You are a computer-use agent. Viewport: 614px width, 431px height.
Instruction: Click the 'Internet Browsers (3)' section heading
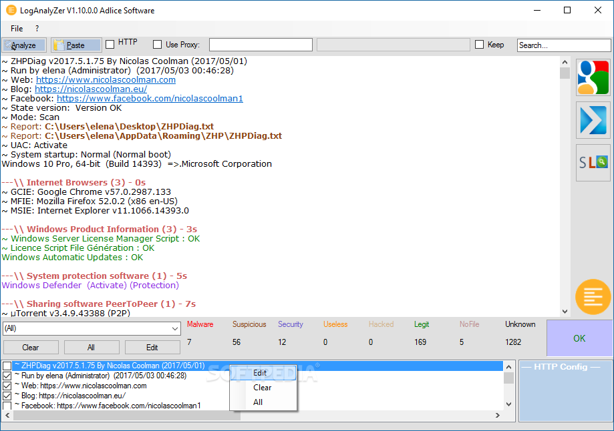click(x=73, y=183)
